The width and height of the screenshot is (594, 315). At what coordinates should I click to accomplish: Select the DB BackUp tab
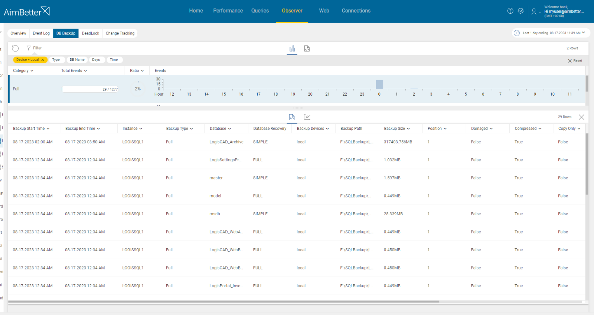point(66,33)
